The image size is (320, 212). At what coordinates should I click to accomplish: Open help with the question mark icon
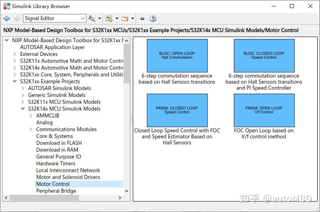(x=153, y=19)
